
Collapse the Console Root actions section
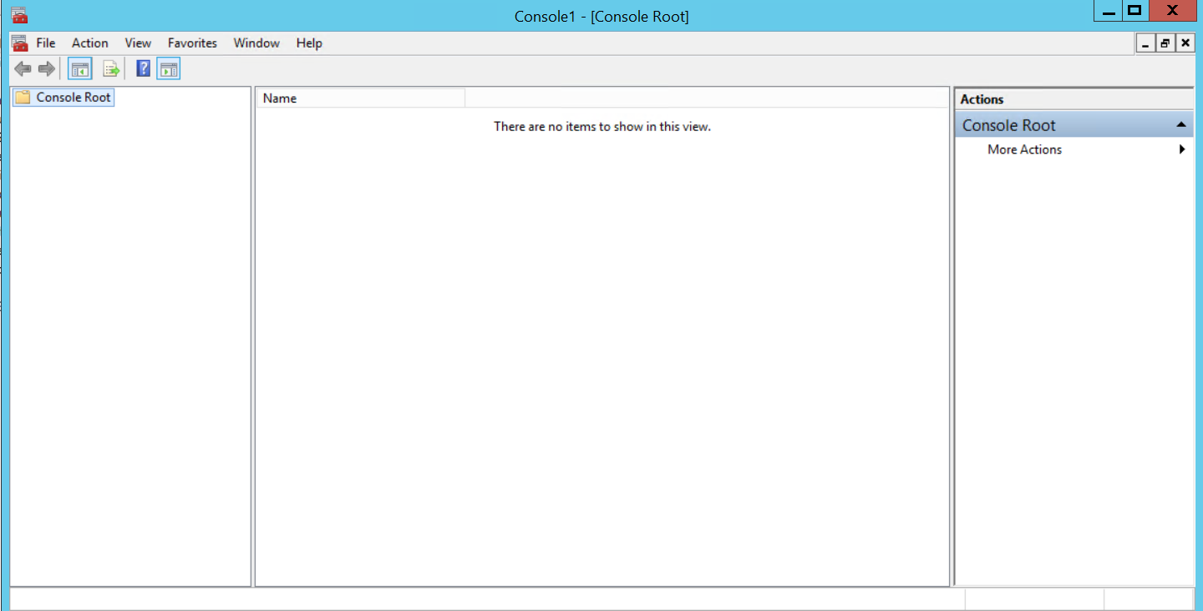[x=1181, y=125]
